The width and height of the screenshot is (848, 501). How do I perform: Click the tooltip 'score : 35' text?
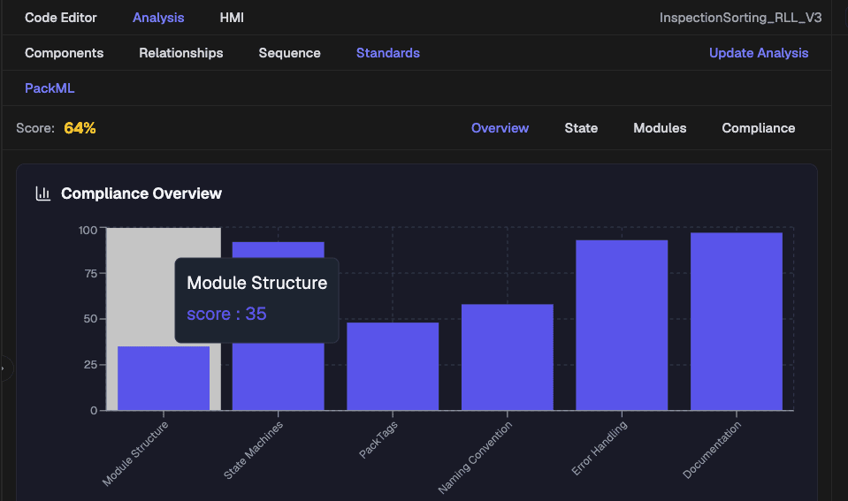[226, 314]
